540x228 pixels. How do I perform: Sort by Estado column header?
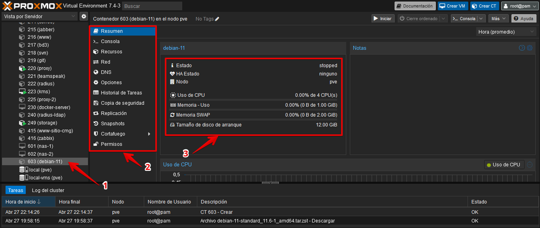tap(503, 202)
